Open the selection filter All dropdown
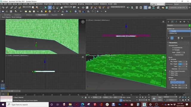Viewport: 191px width, 107px height. click(x=27, y=7)
